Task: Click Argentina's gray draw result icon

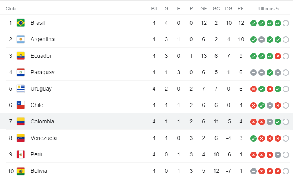Action: [x=262, y=40]
